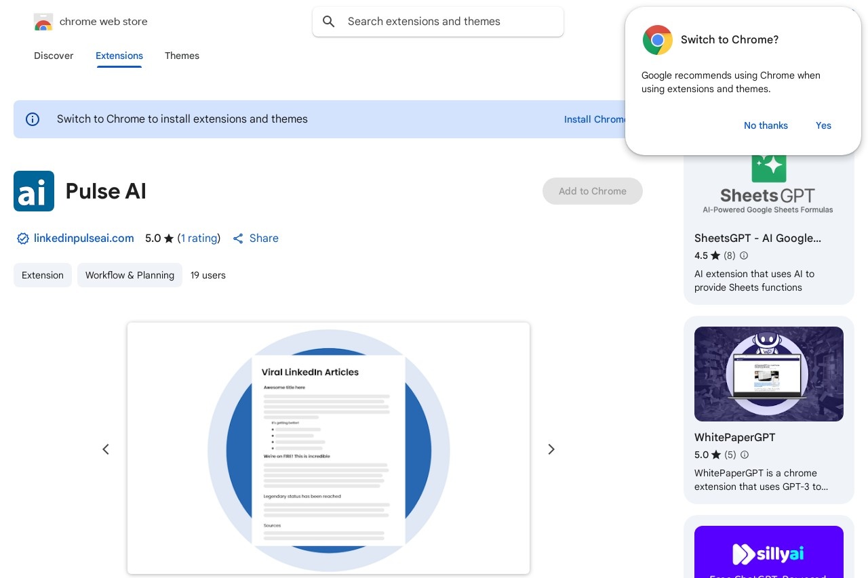Open the 1 rating link
The height and width of the screenshot is (578, 868).
click(x=199, y=239)
